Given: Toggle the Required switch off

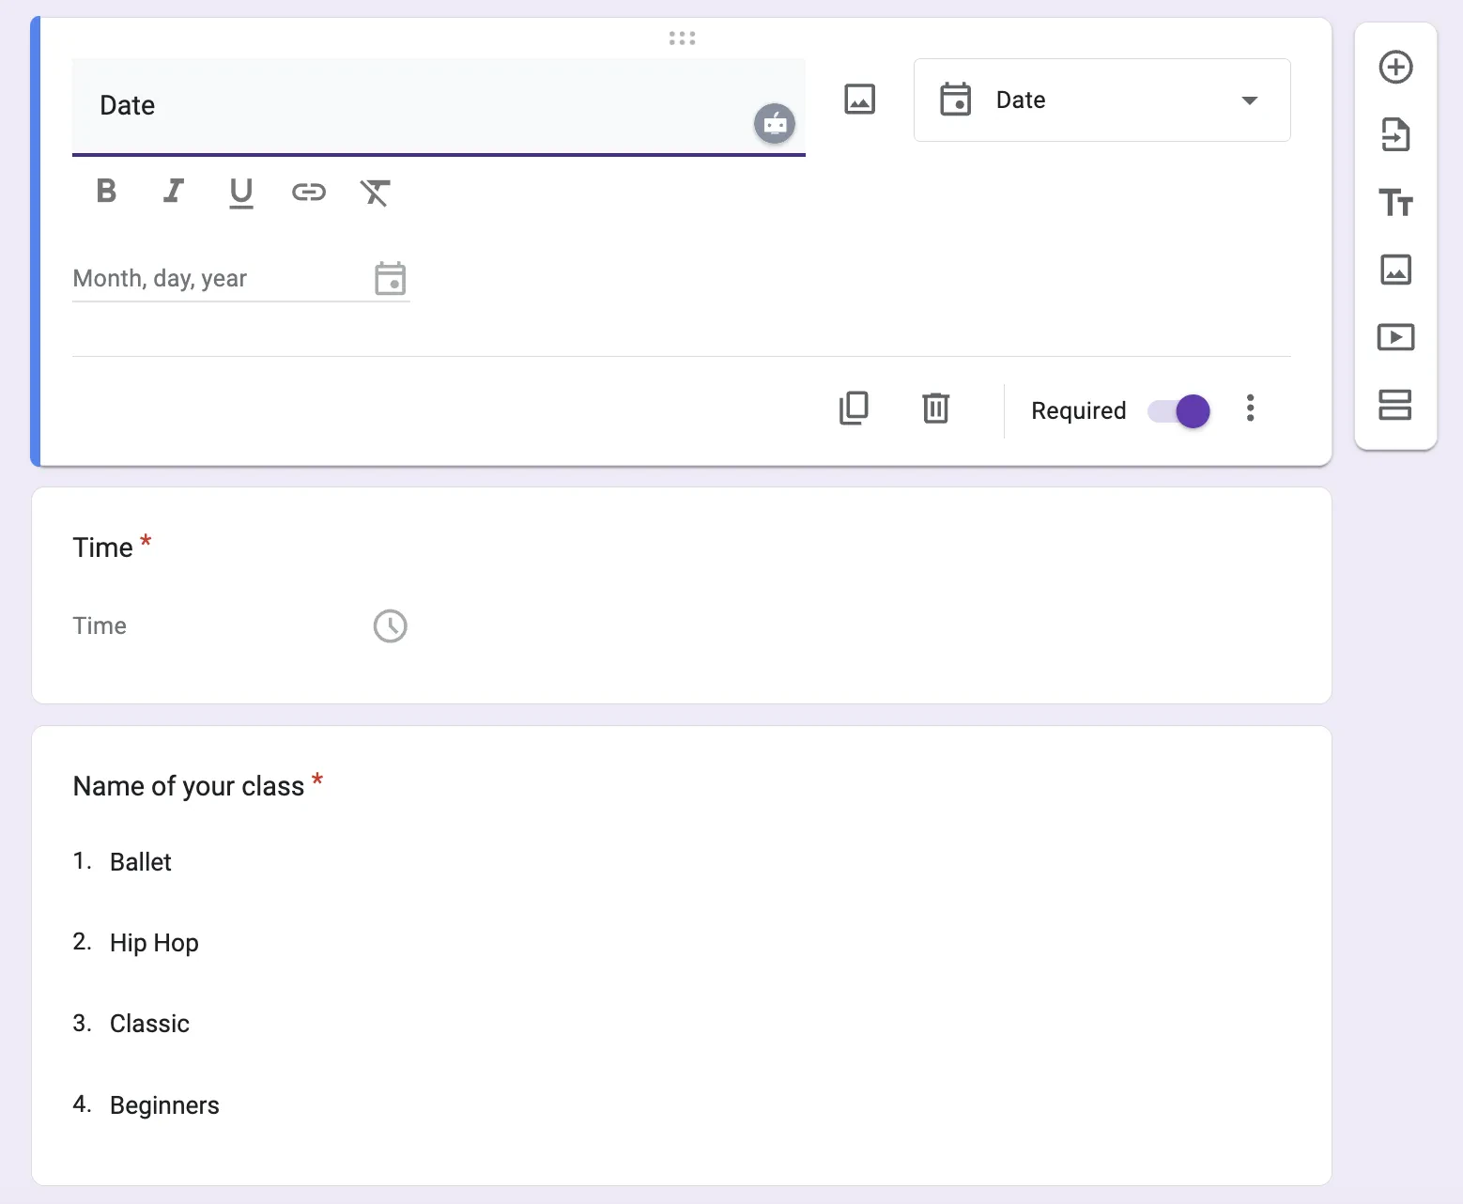Looking at the screenshot, I should [1179, 410].
